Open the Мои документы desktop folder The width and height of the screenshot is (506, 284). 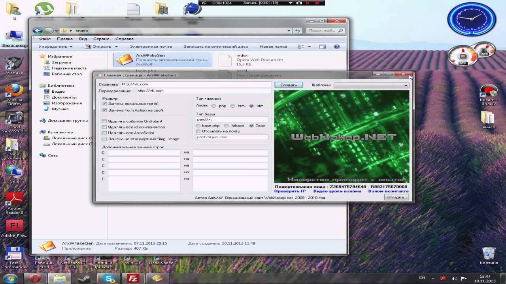point(14,149)
